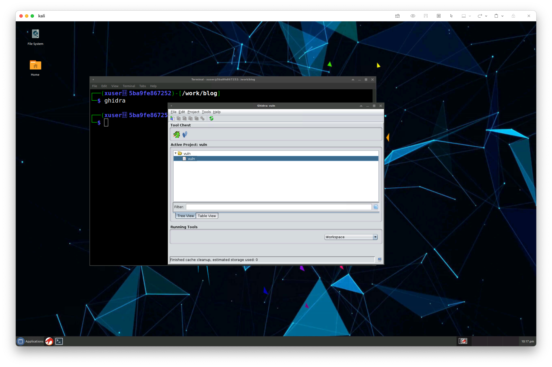Open the terminal from the taskbar
552x367 pixels.
[x=59, y=341]
